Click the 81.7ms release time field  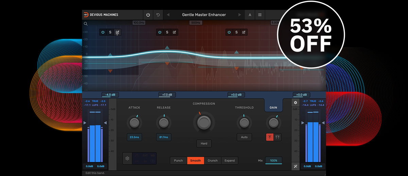tap(164, 137)
